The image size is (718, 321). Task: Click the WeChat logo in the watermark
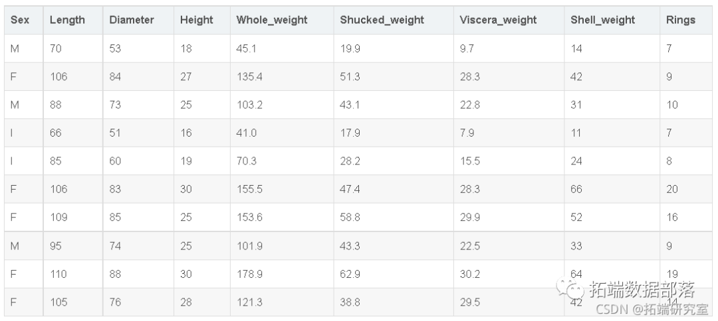[571, 289]
